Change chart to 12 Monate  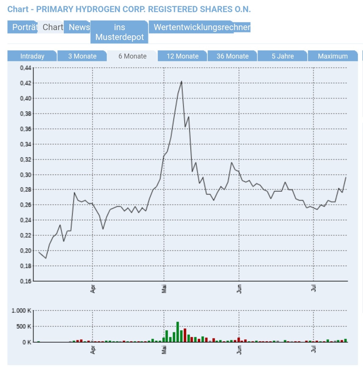click(x=182, y=56)
